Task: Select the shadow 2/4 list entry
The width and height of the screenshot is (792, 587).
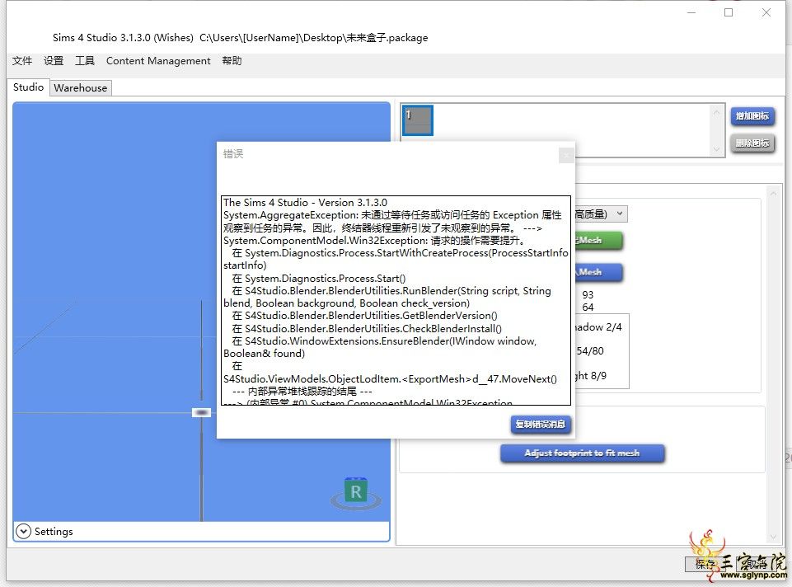Action: (601, 327)
